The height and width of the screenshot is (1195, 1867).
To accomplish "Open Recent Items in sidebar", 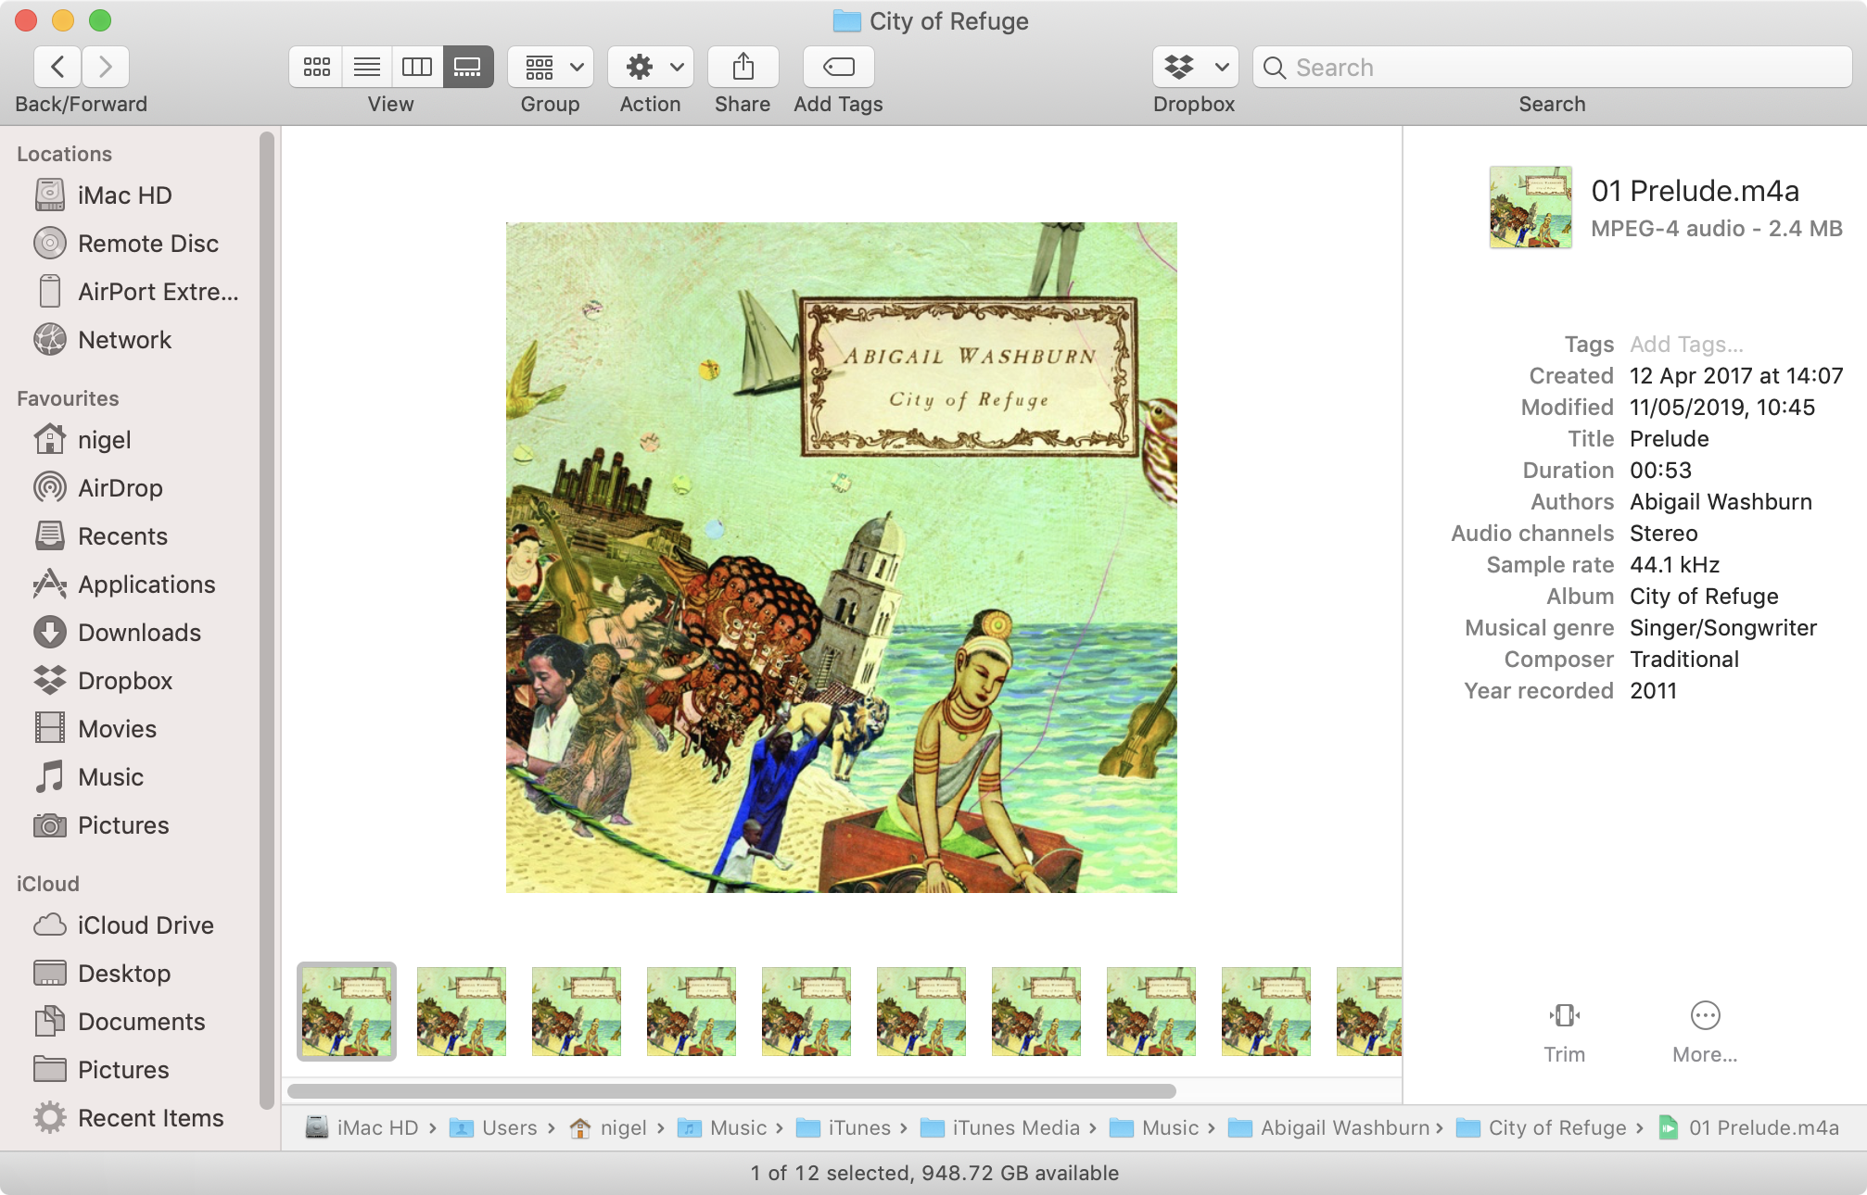I will tap(130, 1118).
